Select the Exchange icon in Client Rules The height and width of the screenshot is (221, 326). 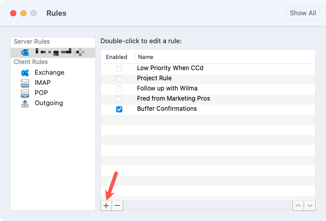[25, 73]
